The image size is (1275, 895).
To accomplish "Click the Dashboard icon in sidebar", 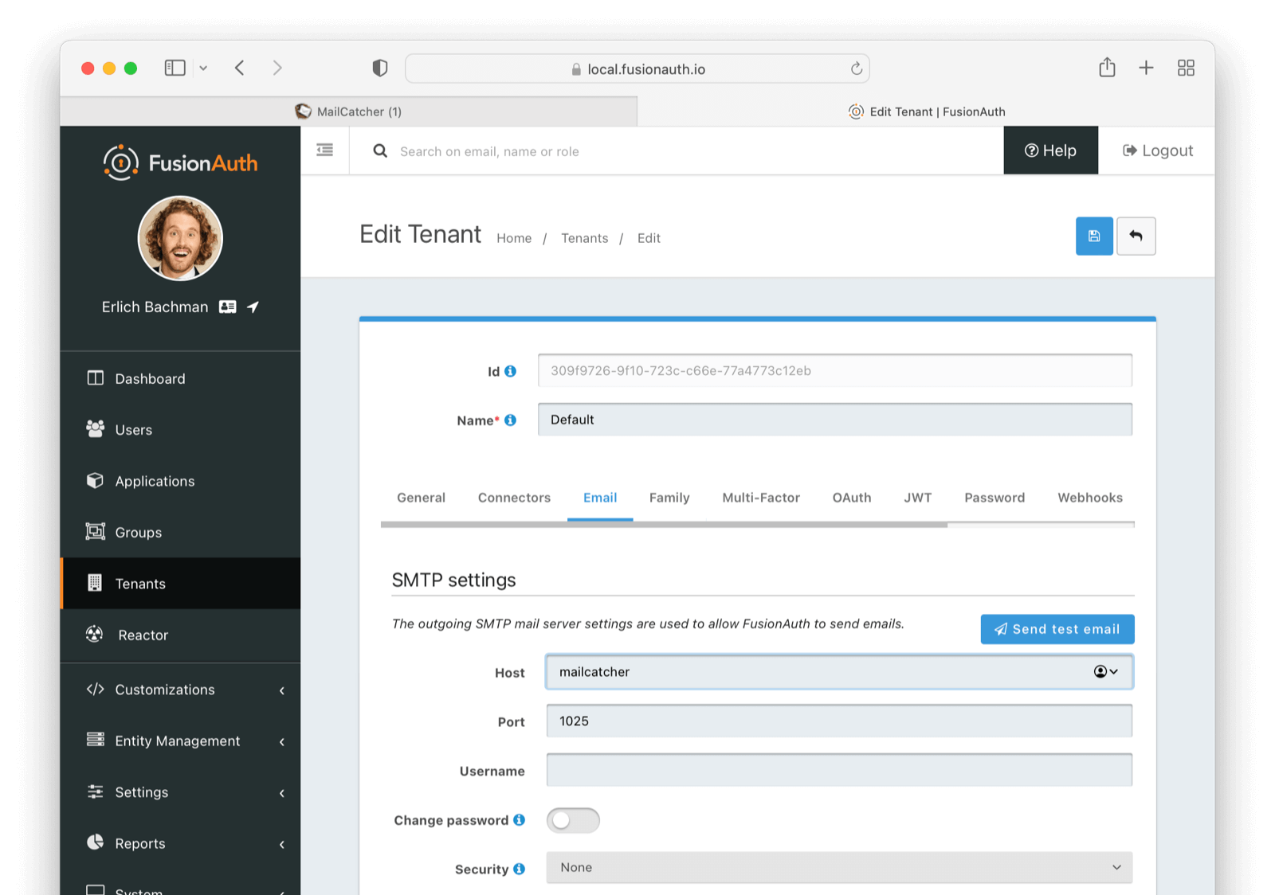I will click(x=95, y=378).
